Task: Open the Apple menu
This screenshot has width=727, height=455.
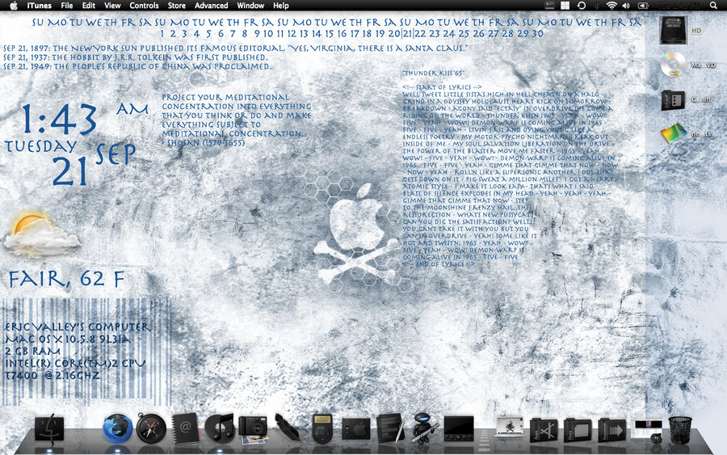Action: 14,6
